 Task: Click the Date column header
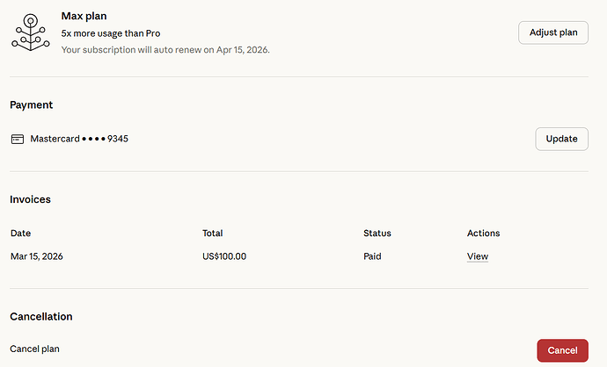tap(20, 234)
